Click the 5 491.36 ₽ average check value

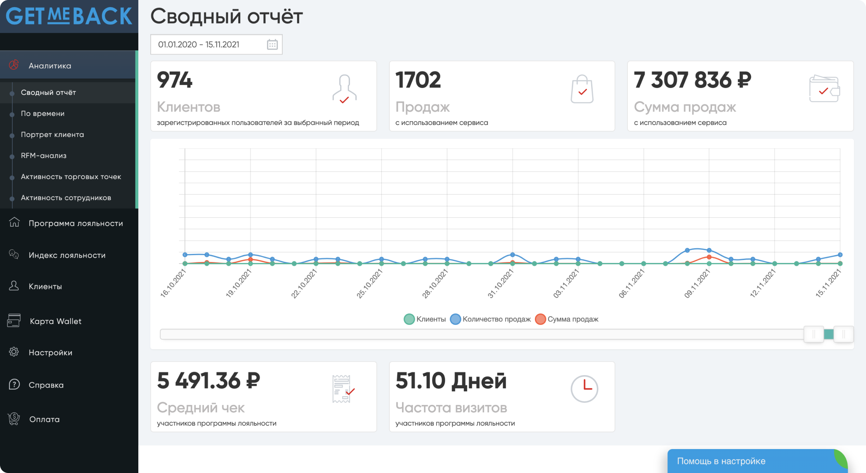209,380
